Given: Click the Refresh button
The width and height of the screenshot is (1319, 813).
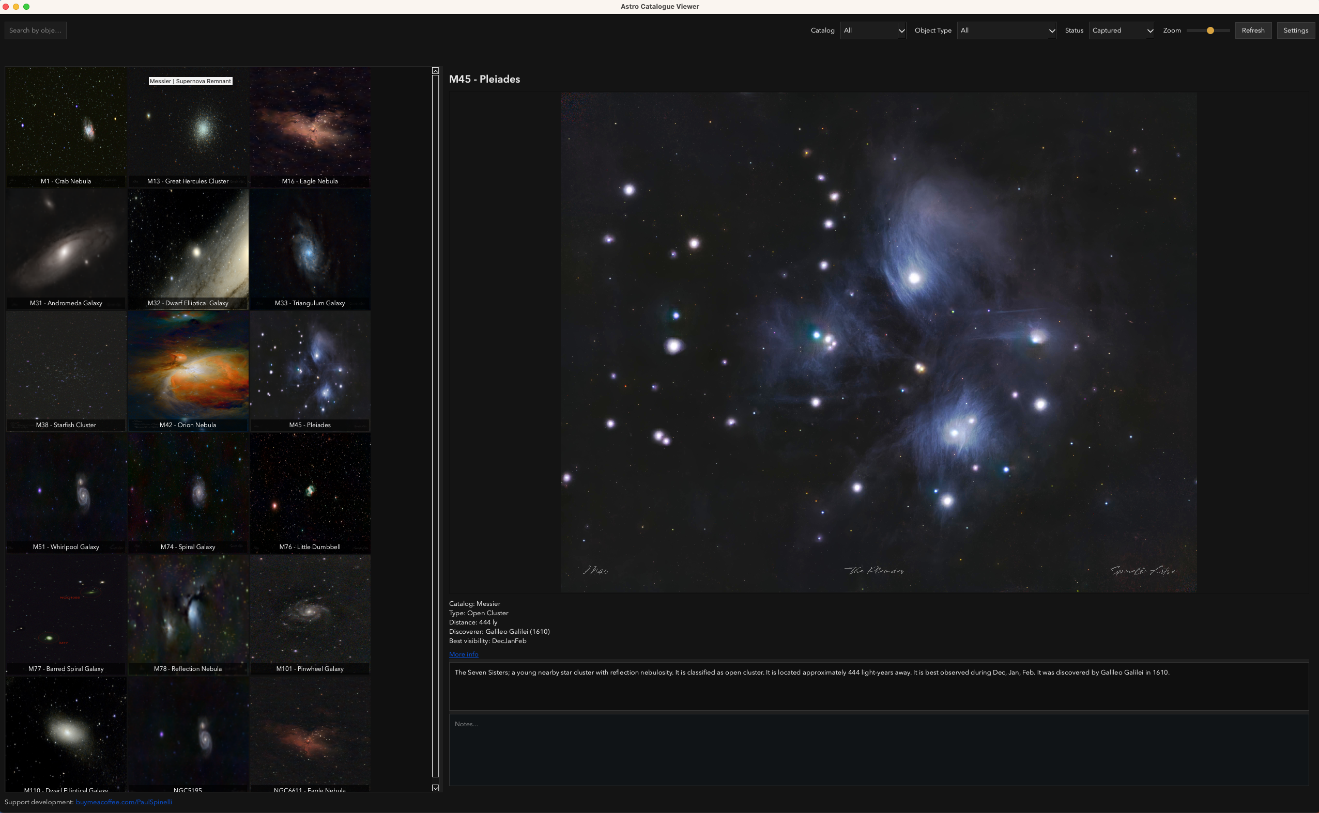Looking at the screenshot, I should 1253,30.
